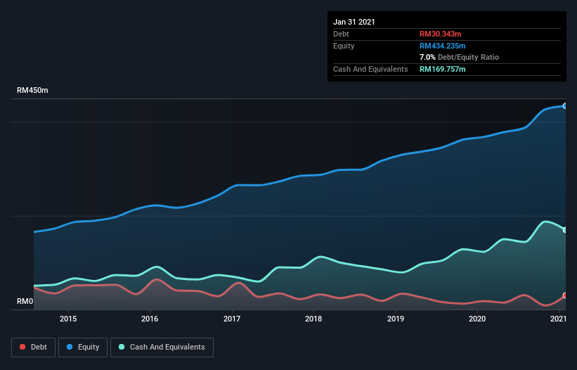577x370 pixels.
Task: Click the blue dot in Equity legend
Action: (71, 347)
